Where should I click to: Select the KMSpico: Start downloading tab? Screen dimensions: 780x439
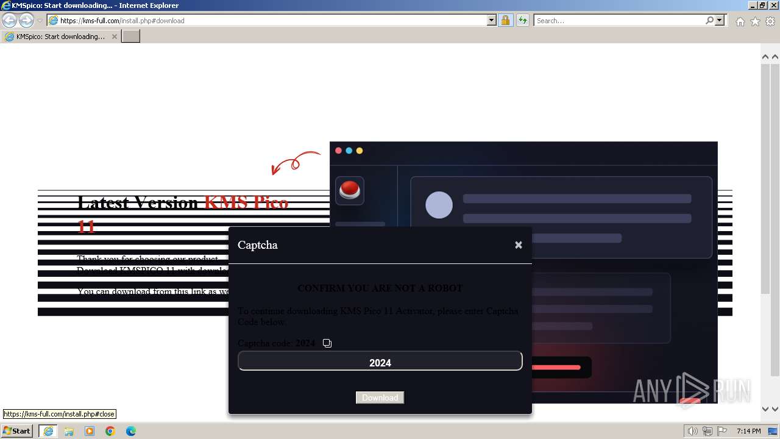(x=60, y=37)
